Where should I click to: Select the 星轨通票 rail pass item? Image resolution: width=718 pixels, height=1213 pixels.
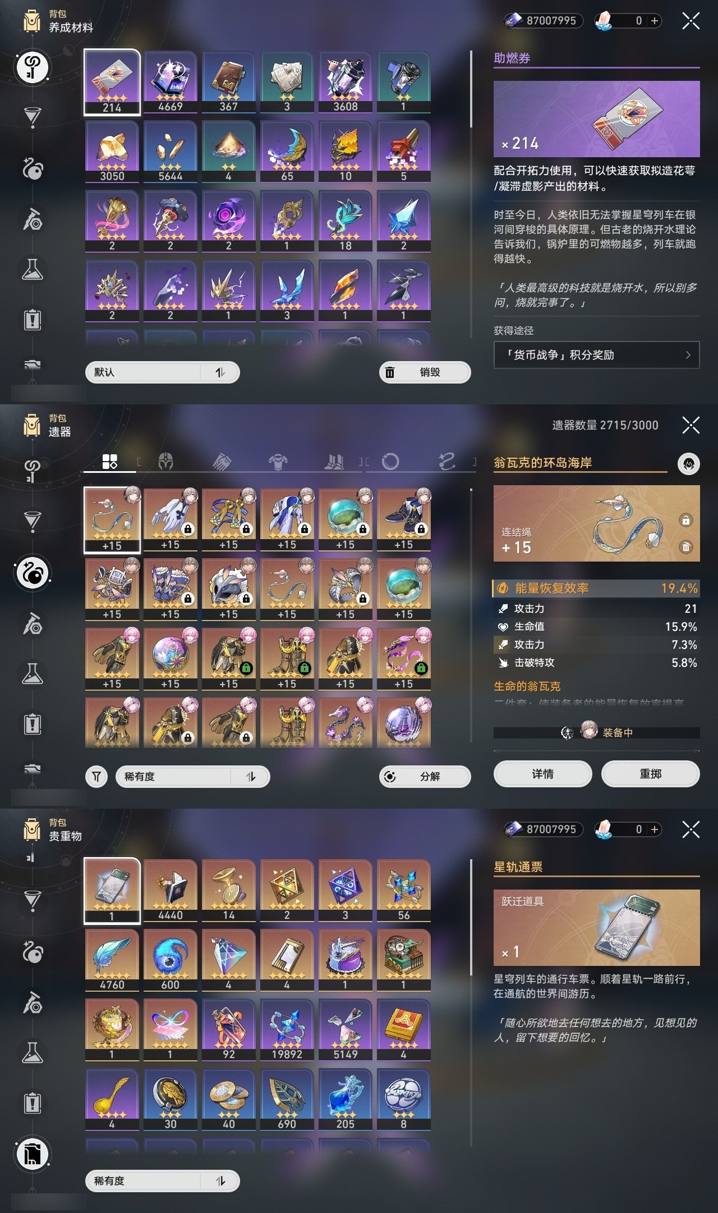(112, 891)
